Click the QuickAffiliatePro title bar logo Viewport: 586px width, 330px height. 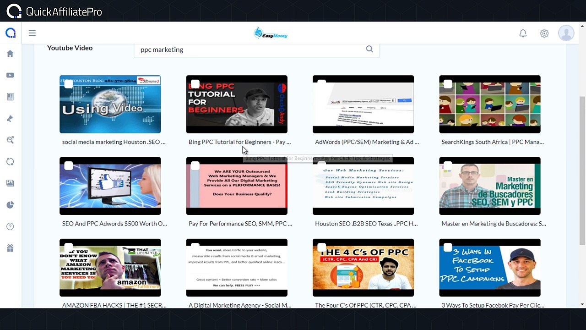pyautogui.click(x=54, y=11)
